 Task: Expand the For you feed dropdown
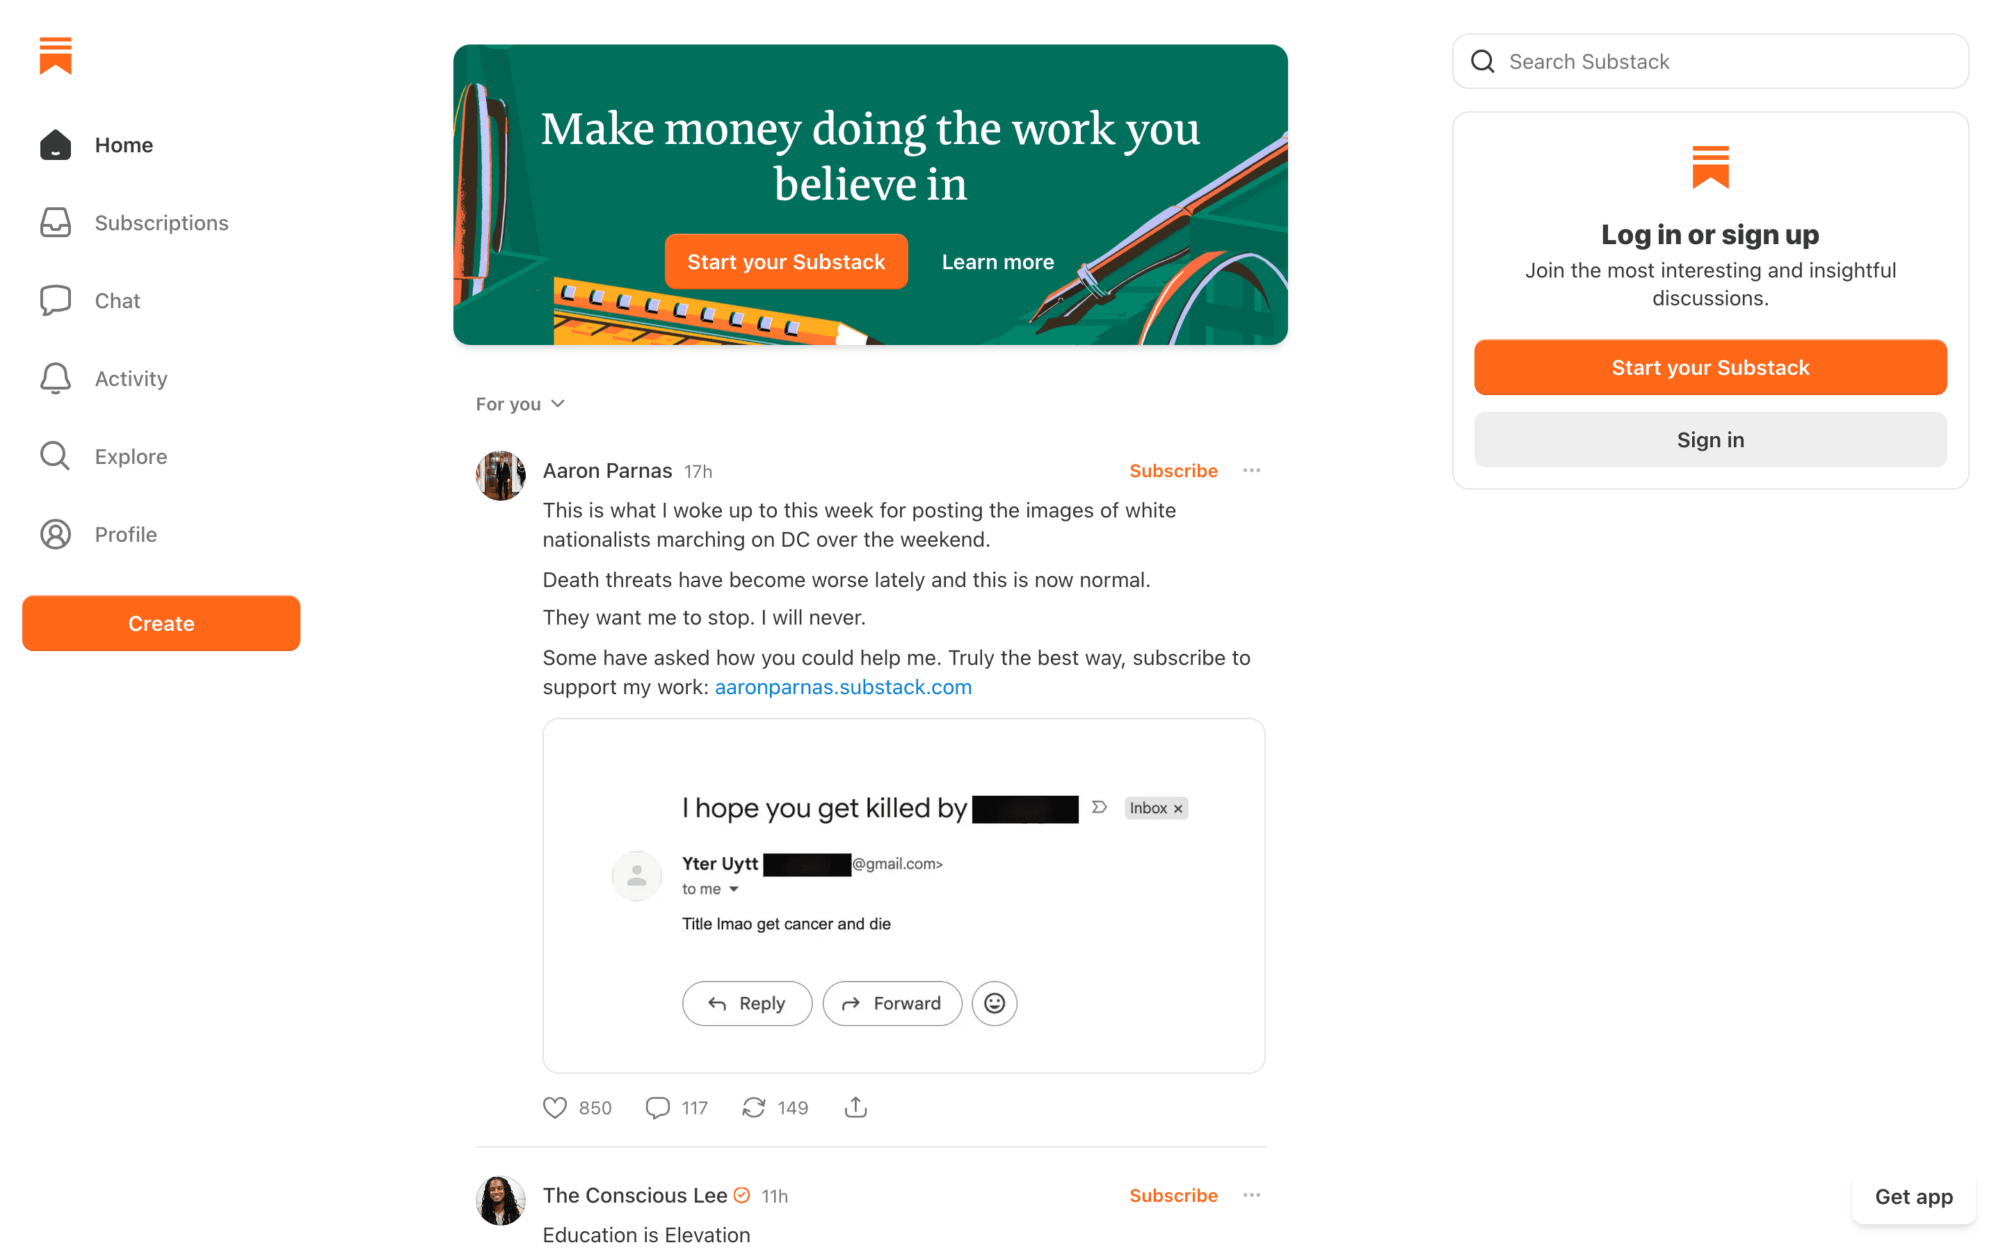[x=520, y=404]
